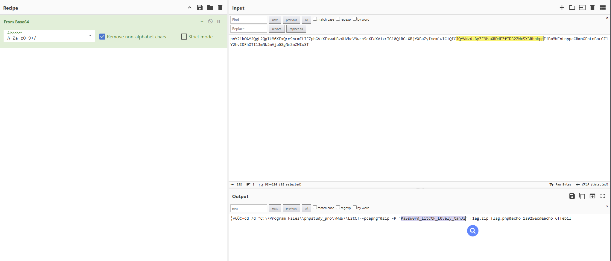Click the '98→136 (38 selected)' status text
The image size is (611, 261).
point(283,185)
